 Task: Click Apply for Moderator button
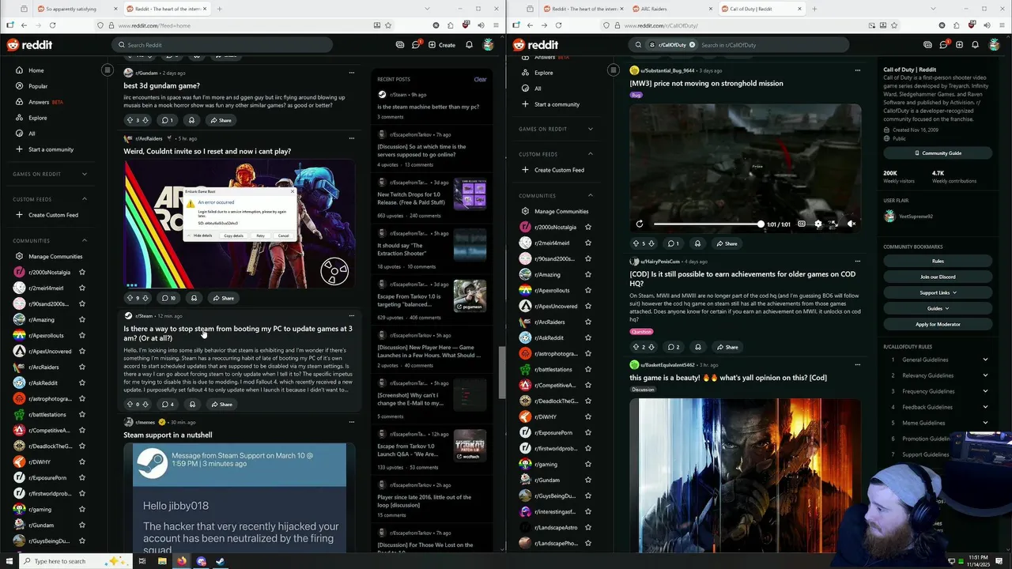[x=938, y=324]
